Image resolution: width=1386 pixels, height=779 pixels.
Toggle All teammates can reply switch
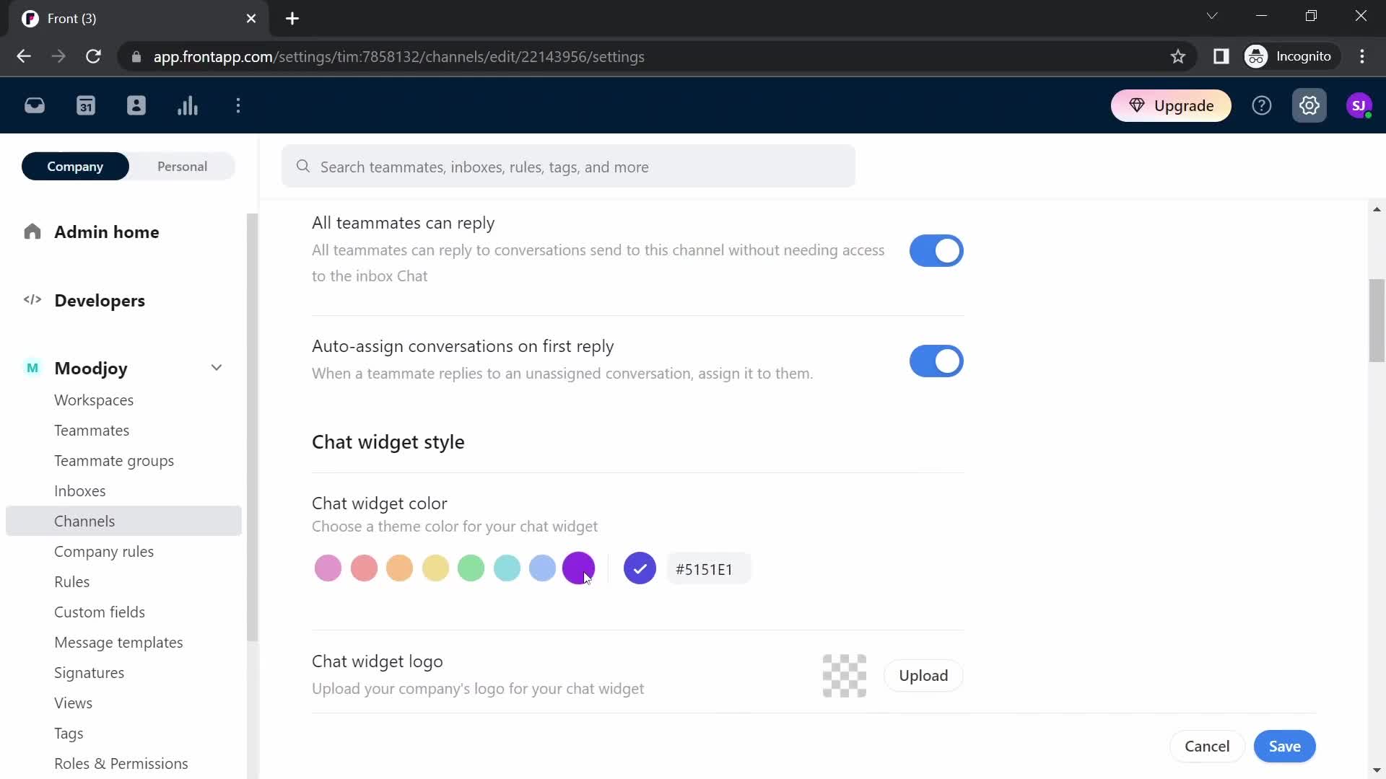coord(936,249)
